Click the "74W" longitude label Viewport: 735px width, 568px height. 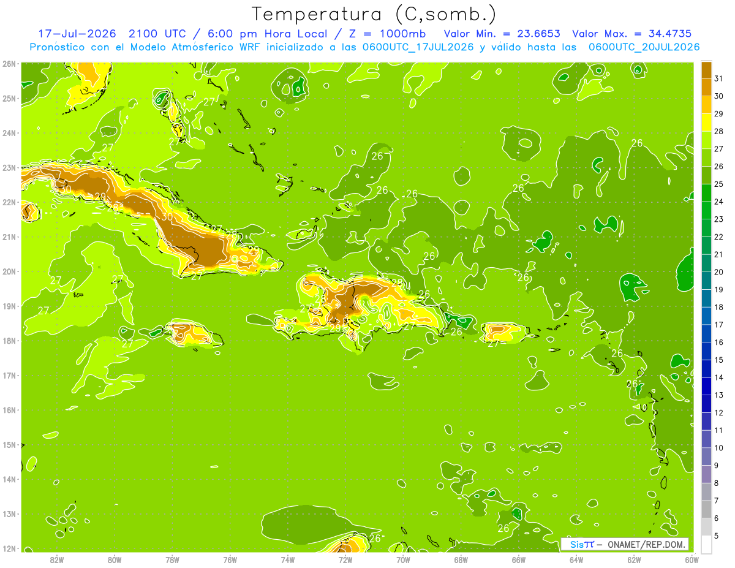pos(288,559)
